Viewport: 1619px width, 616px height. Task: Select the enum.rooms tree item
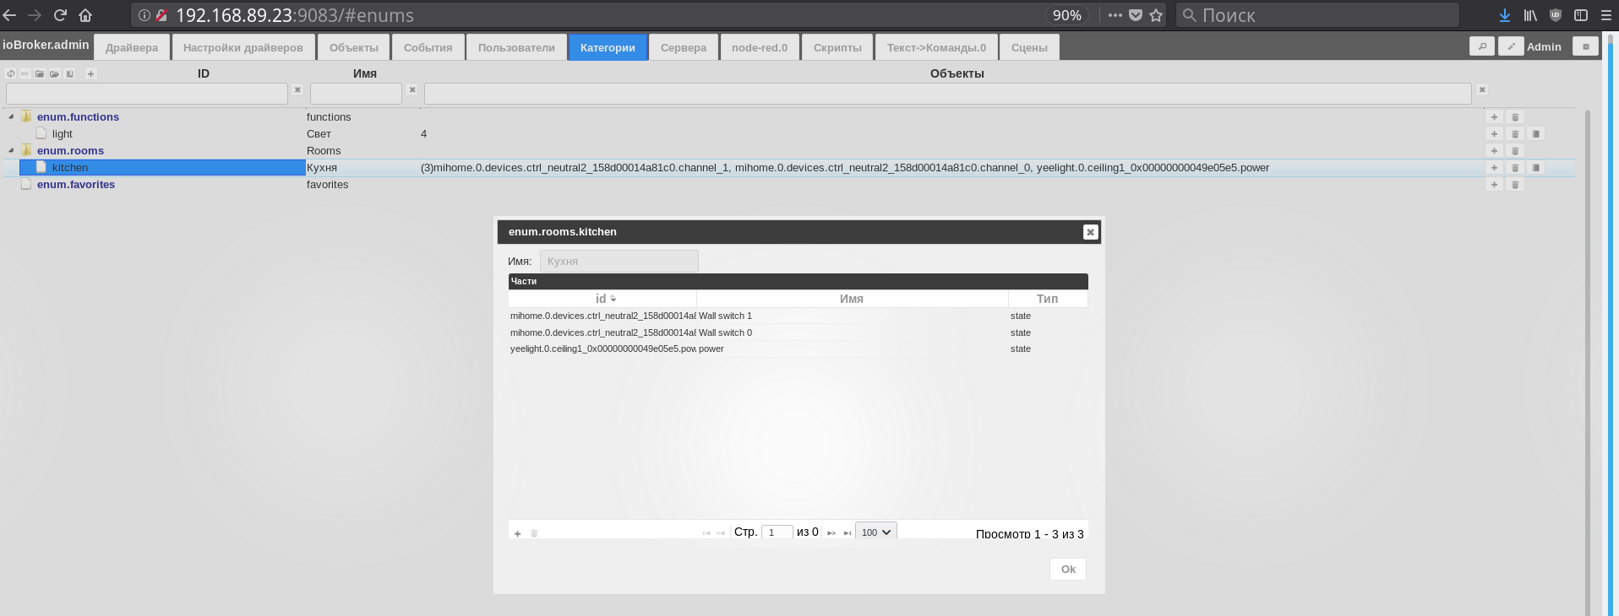click(x=70, y=151)
